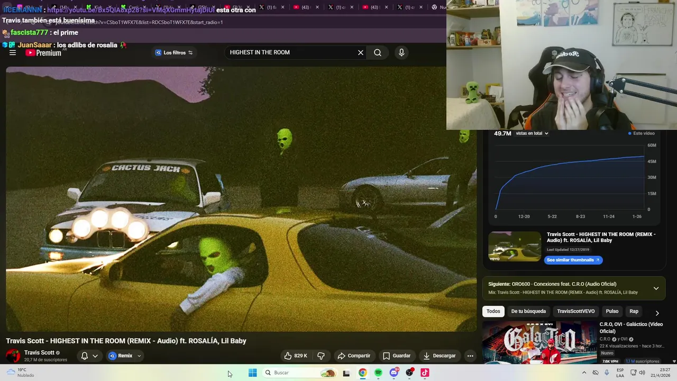Go to YouTube Premium home logo

click(43, 52)
